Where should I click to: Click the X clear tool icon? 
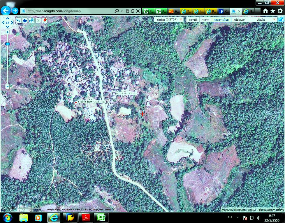click(38, 20)
